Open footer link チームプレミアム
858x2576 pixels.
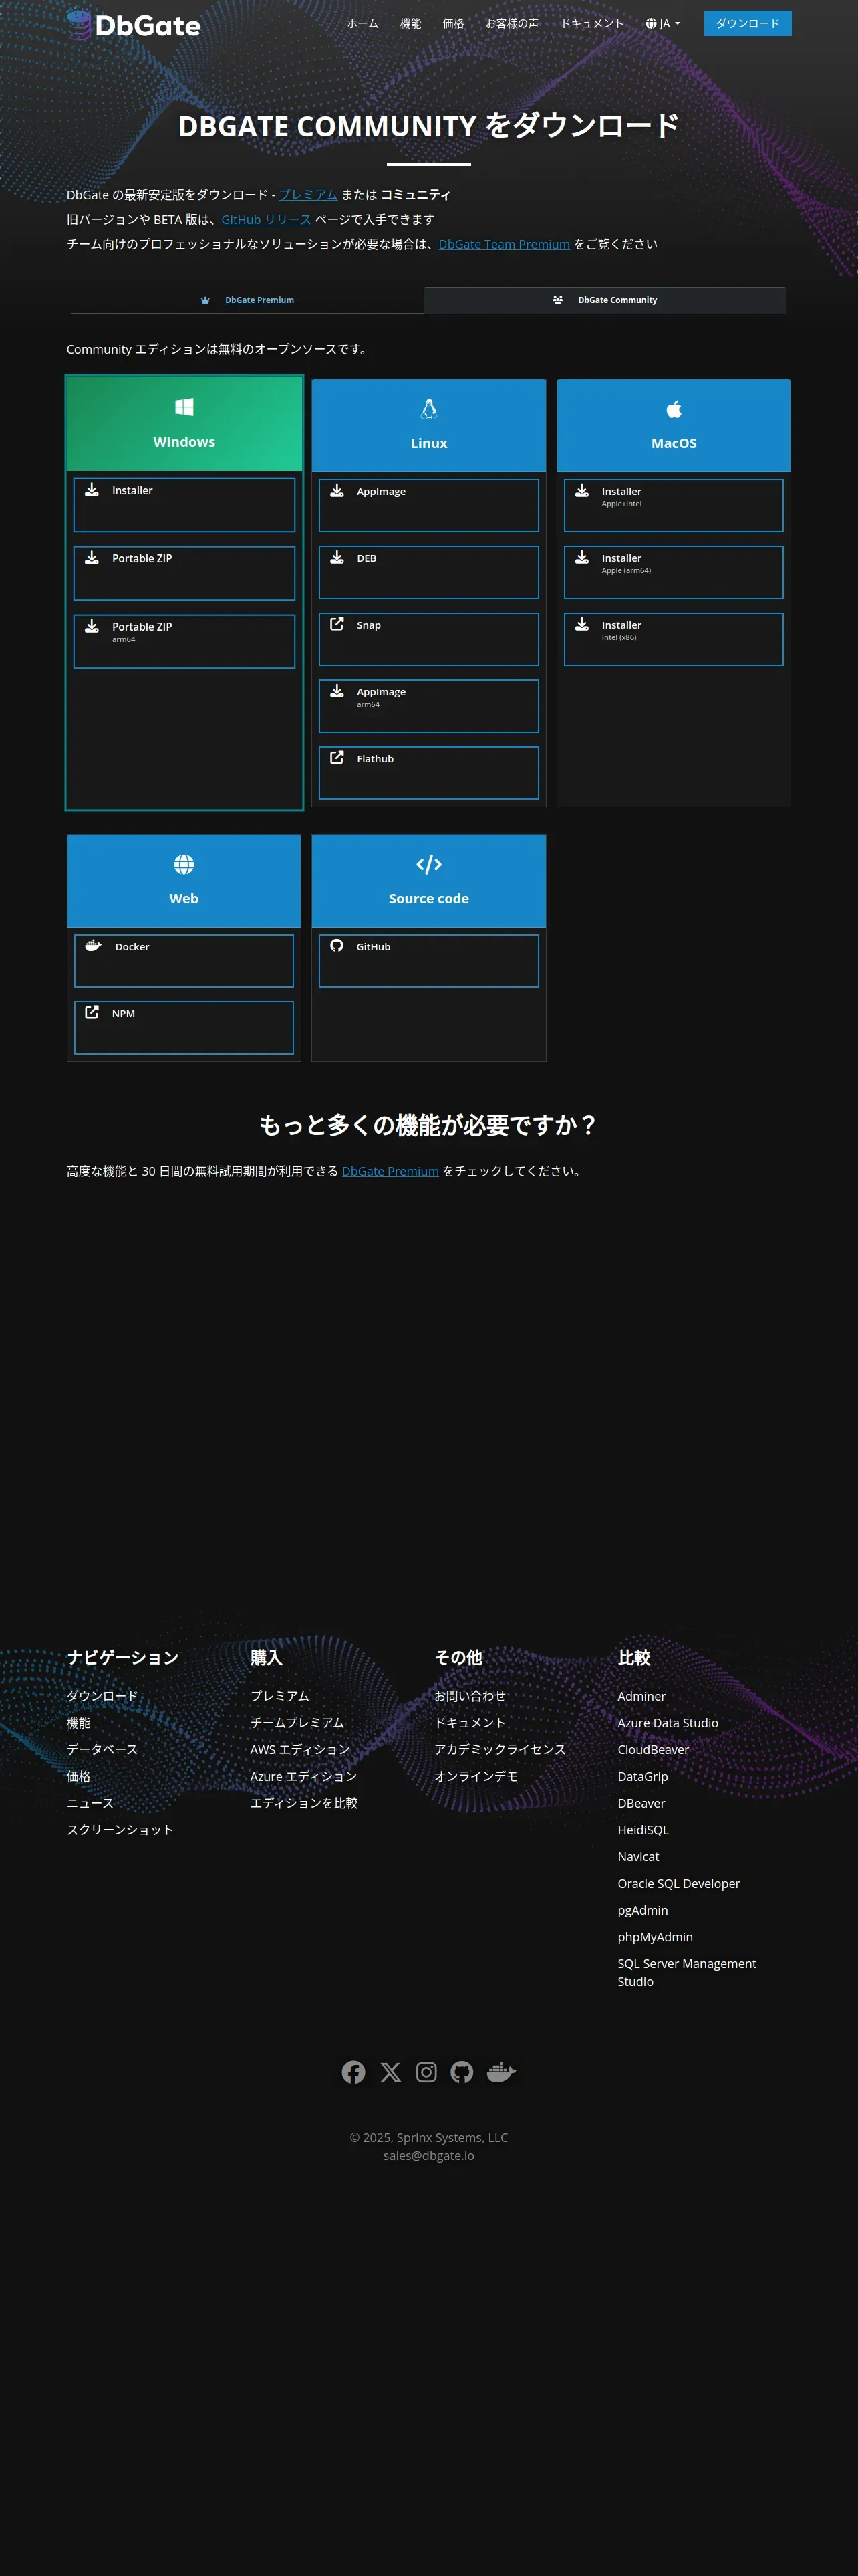297,1723
